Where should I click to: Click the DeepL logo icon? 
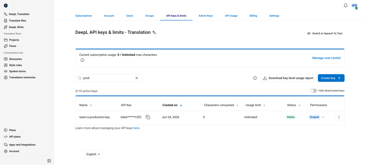[6, 6]
